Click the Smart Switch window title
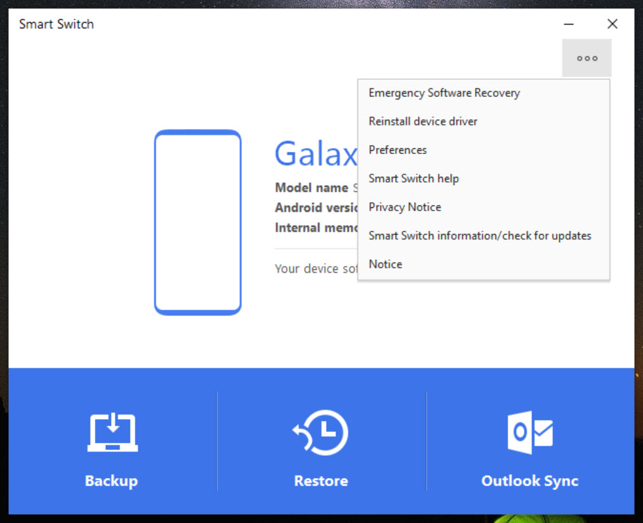This screenshot has width=643, height=523. [x=56, y=24]
